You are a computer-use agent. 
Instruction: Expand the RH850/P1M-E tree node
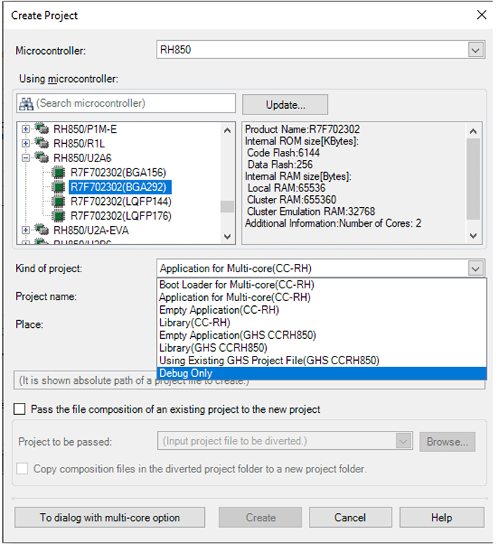(26, 129)
